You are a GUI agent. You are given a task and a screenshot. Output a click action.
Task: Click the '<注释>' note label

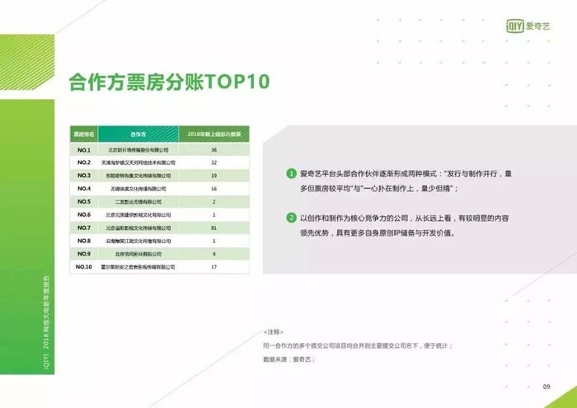click(274, 332)
